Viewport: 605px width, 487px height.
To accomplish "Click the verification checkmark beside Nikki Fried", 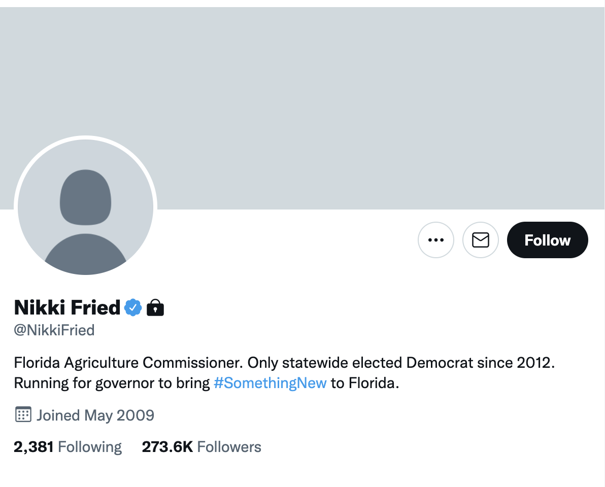I will (133, 306).
